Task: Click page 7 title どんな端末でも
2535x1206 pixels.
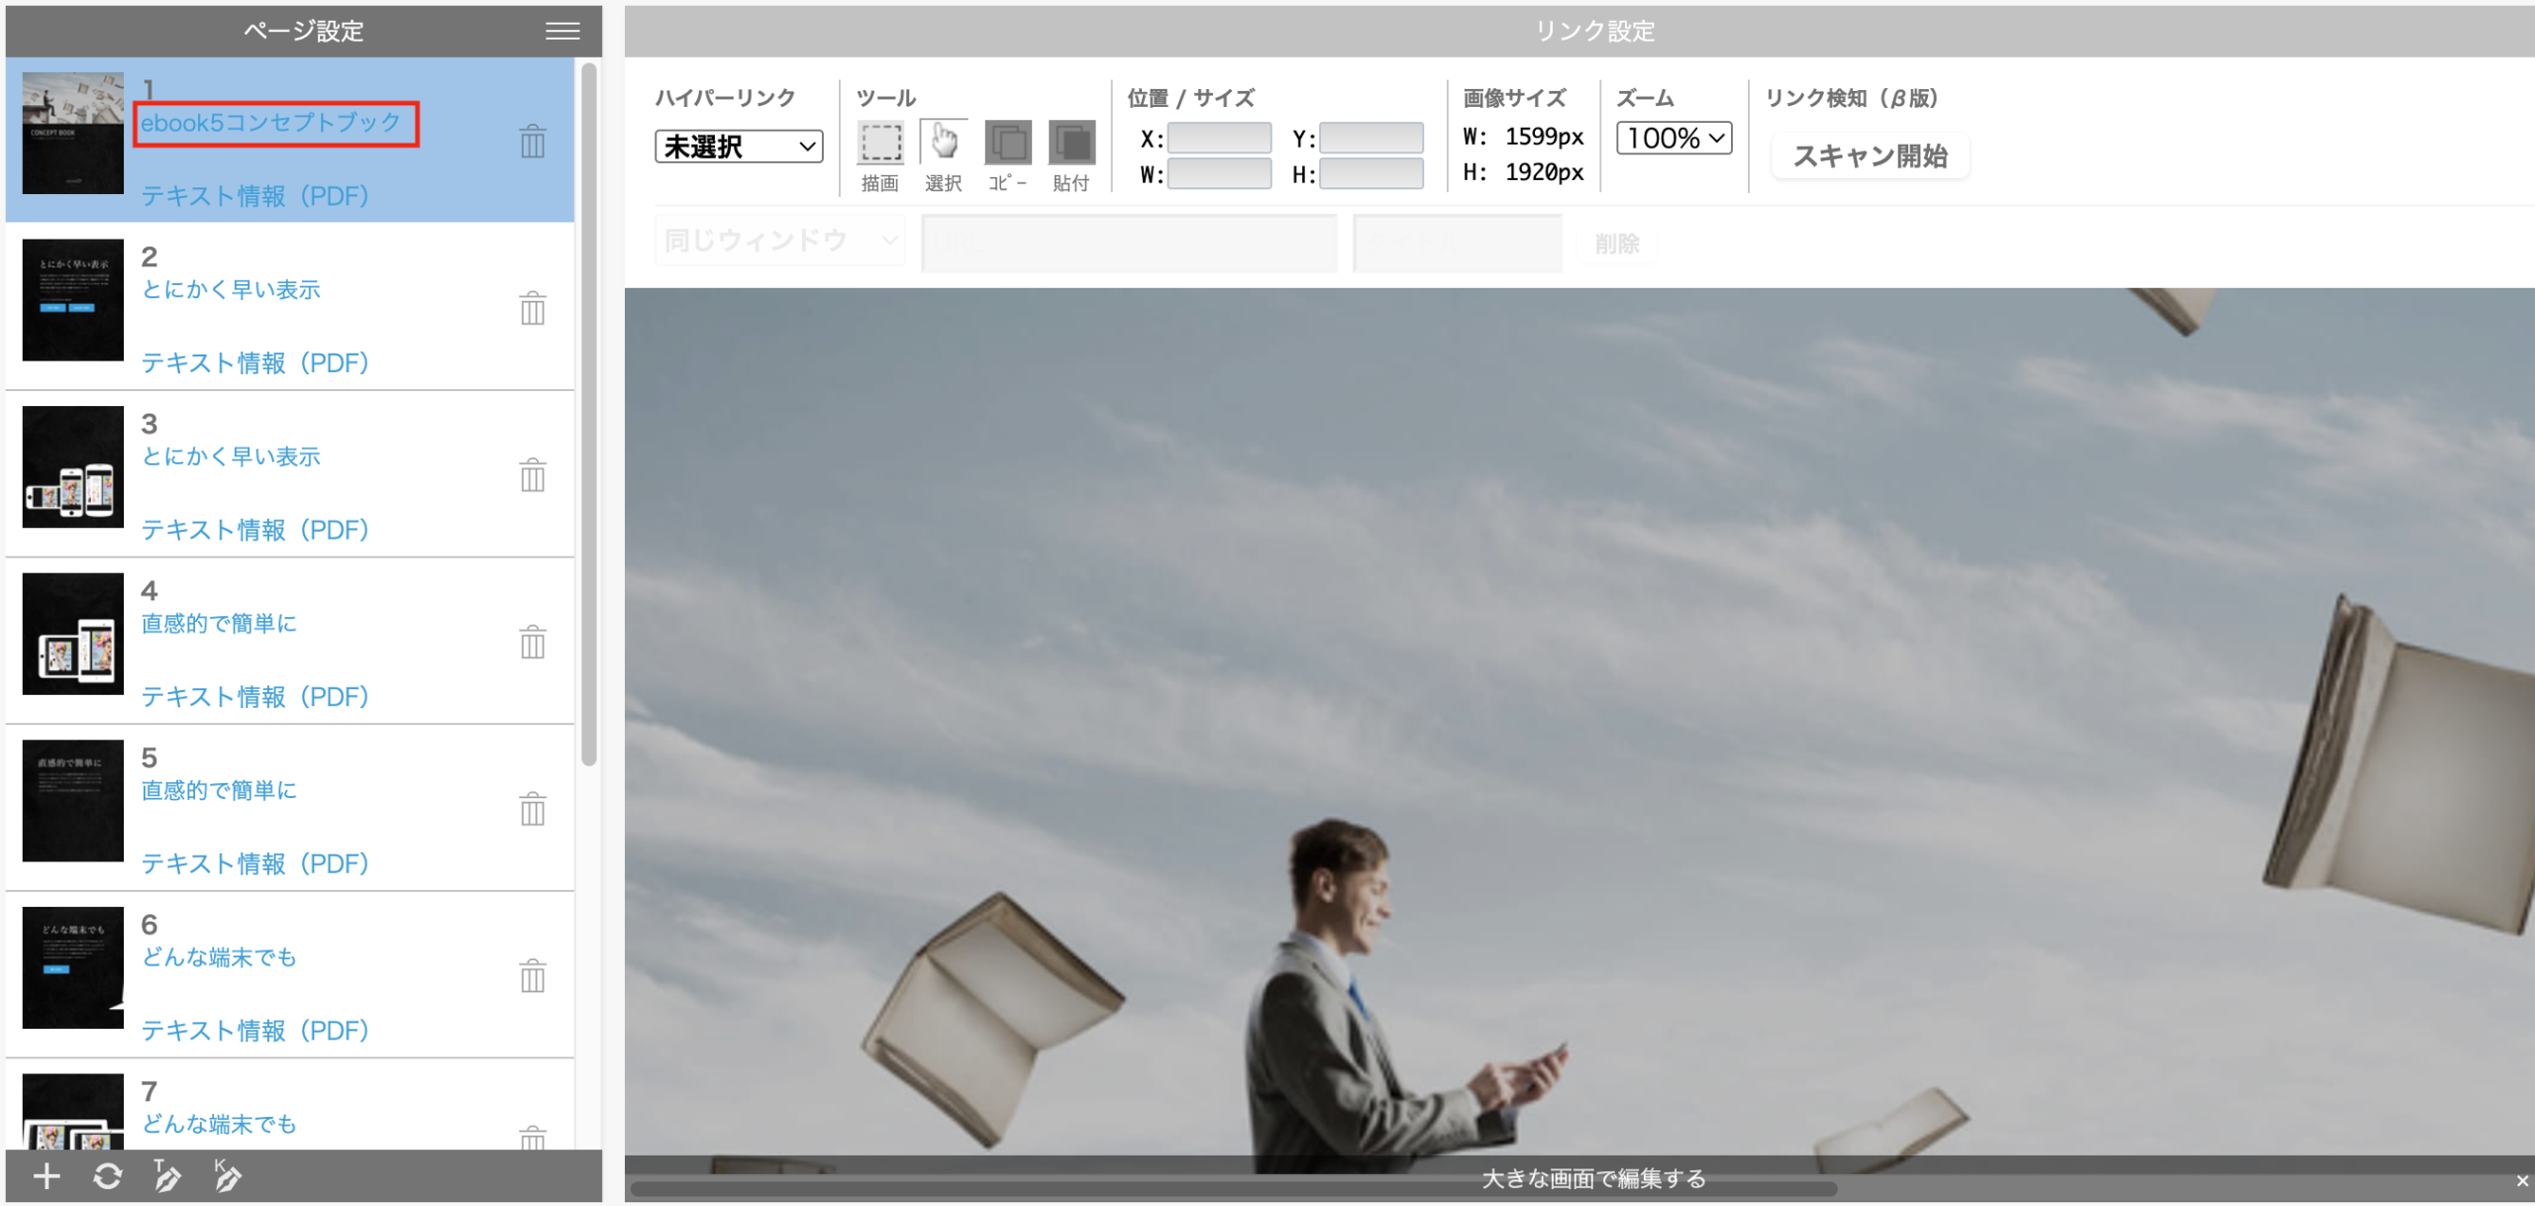Action: [x=219, y=1124]
